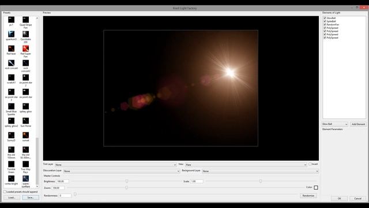
Task: Choose the Quad Stripe Fan preset
Action: (x=25, y=20)
